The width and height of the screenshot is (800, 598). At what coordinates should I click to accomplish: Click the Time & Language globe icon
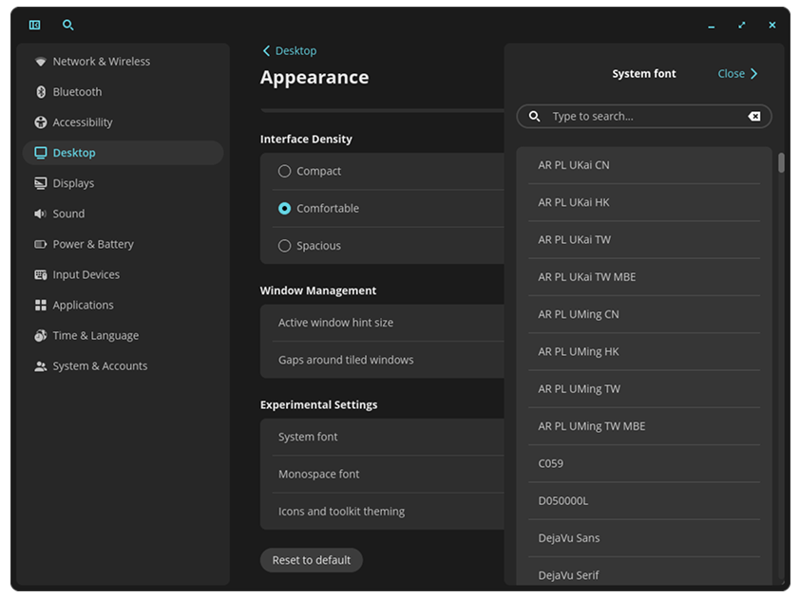[x=41, y=335]
